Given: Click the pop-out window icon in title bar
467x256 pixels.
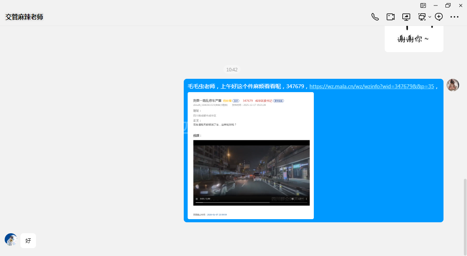Looking at the screenshot, I should 423,5.
